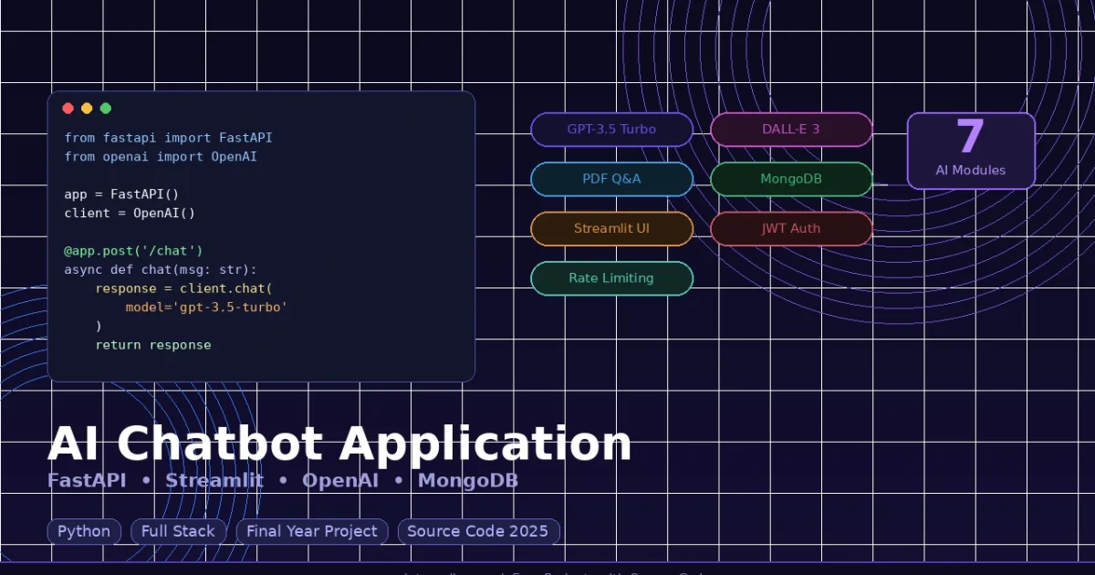
Task: Click the purple number 7 counter
Action: pos(970,137)
